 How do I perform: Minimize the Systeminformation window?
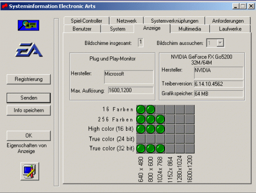(x=235, y=6)
